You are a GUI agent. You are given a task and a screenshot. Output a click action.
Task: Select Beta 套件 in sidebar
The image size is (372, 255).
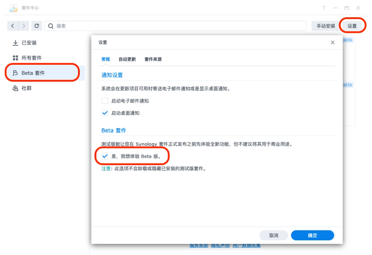coord(33,73)
